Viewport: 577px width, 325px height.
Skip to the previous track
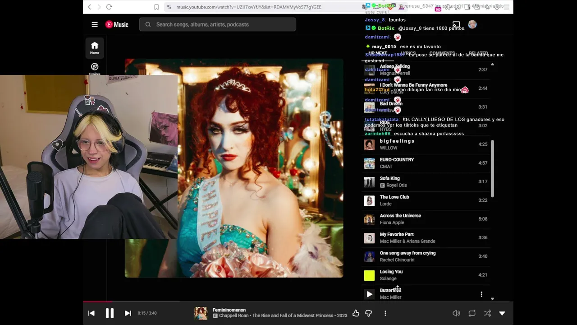[x=92, y=313]
